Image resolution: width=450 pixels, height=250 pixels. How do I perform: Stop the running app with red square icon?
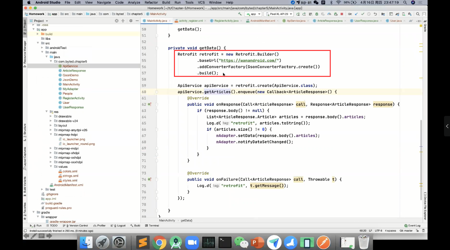click(x=342, y=14)
